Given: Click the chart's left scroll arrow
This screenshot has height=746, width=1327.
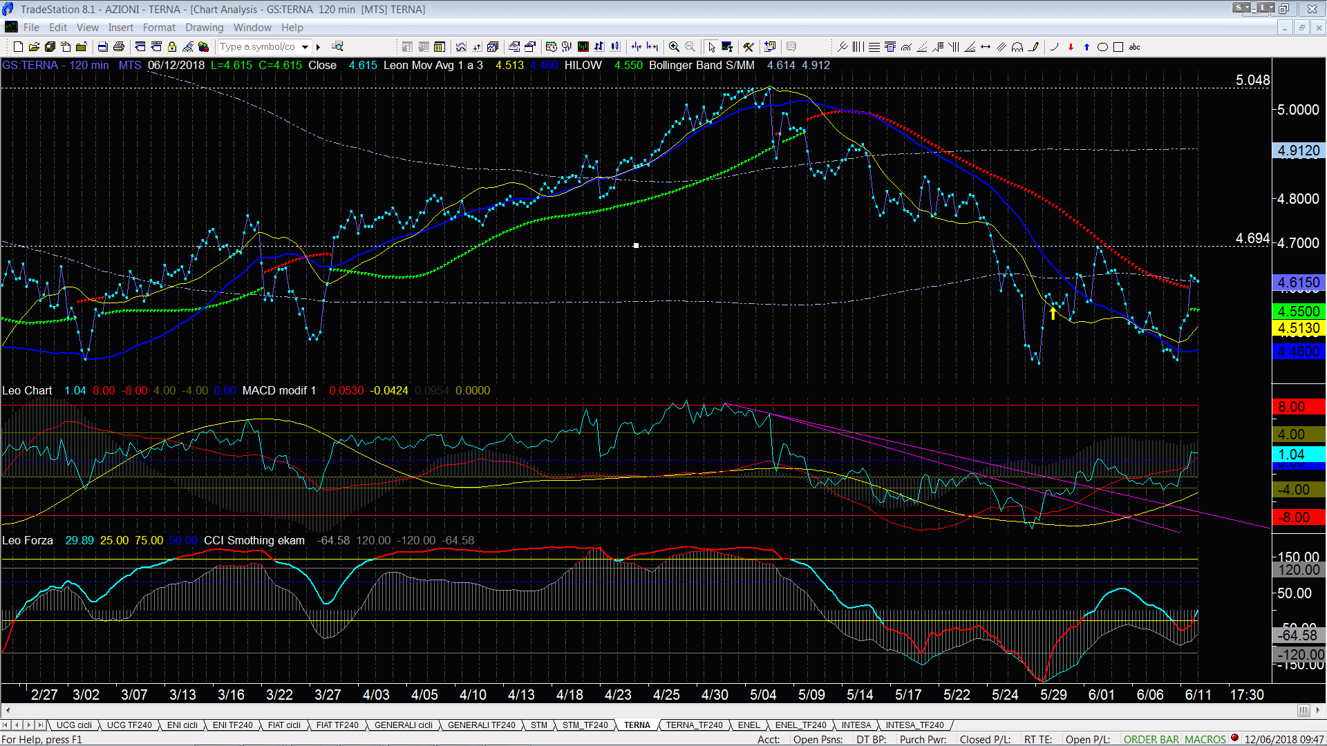Looking at the screenshot, I should [8, 710].
